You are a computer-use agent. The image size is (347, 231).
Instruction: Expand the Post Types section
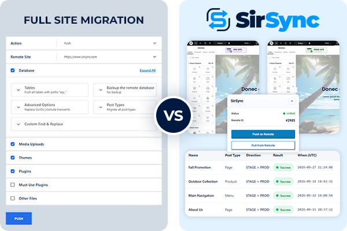tap(125, 107)
